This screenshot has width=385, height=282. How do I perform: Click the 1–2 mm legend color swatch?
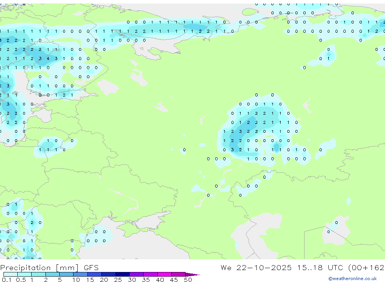38,274
